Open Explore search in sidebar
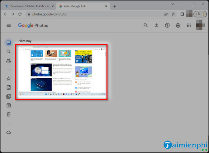This screenshot has height=153, width=209. 9,52
